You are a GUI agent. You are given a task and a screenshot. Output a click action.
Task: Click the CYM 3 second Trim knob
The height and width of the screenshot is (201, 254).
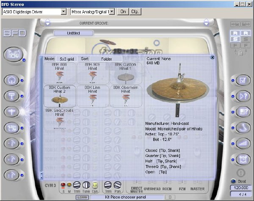108,185
